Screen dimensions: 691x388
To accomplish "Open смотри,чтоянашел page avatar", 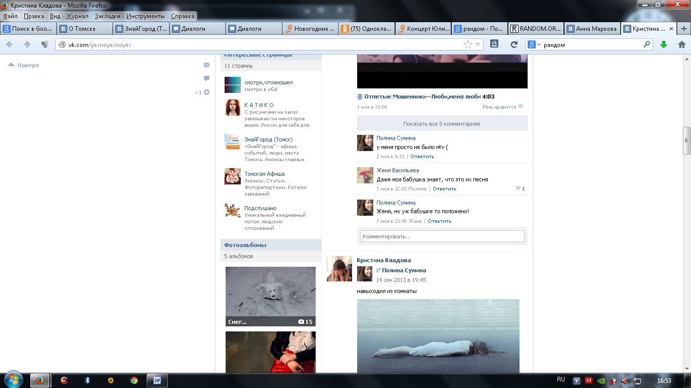I will pos(233,84).
